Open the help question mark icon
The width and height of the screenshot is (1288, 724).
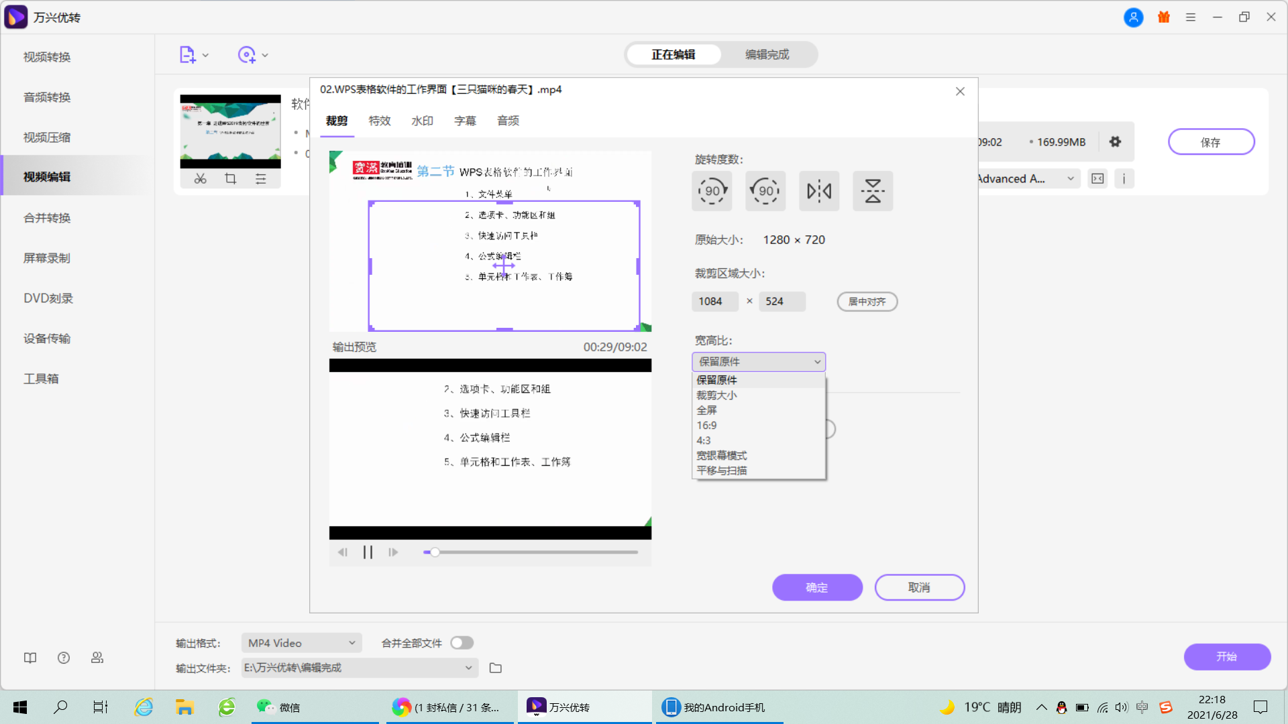tap(64, 658)
